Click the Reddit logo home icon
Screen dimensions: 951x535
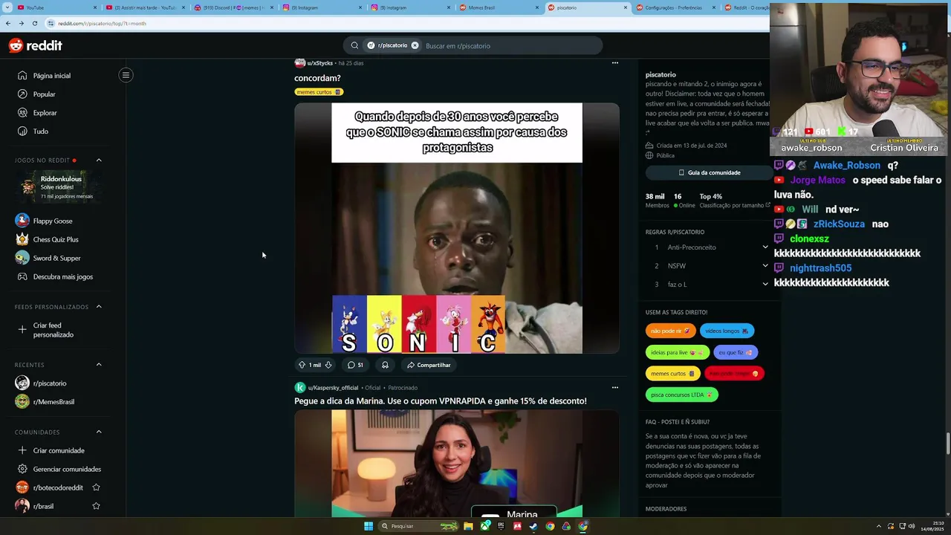[35, 45]
